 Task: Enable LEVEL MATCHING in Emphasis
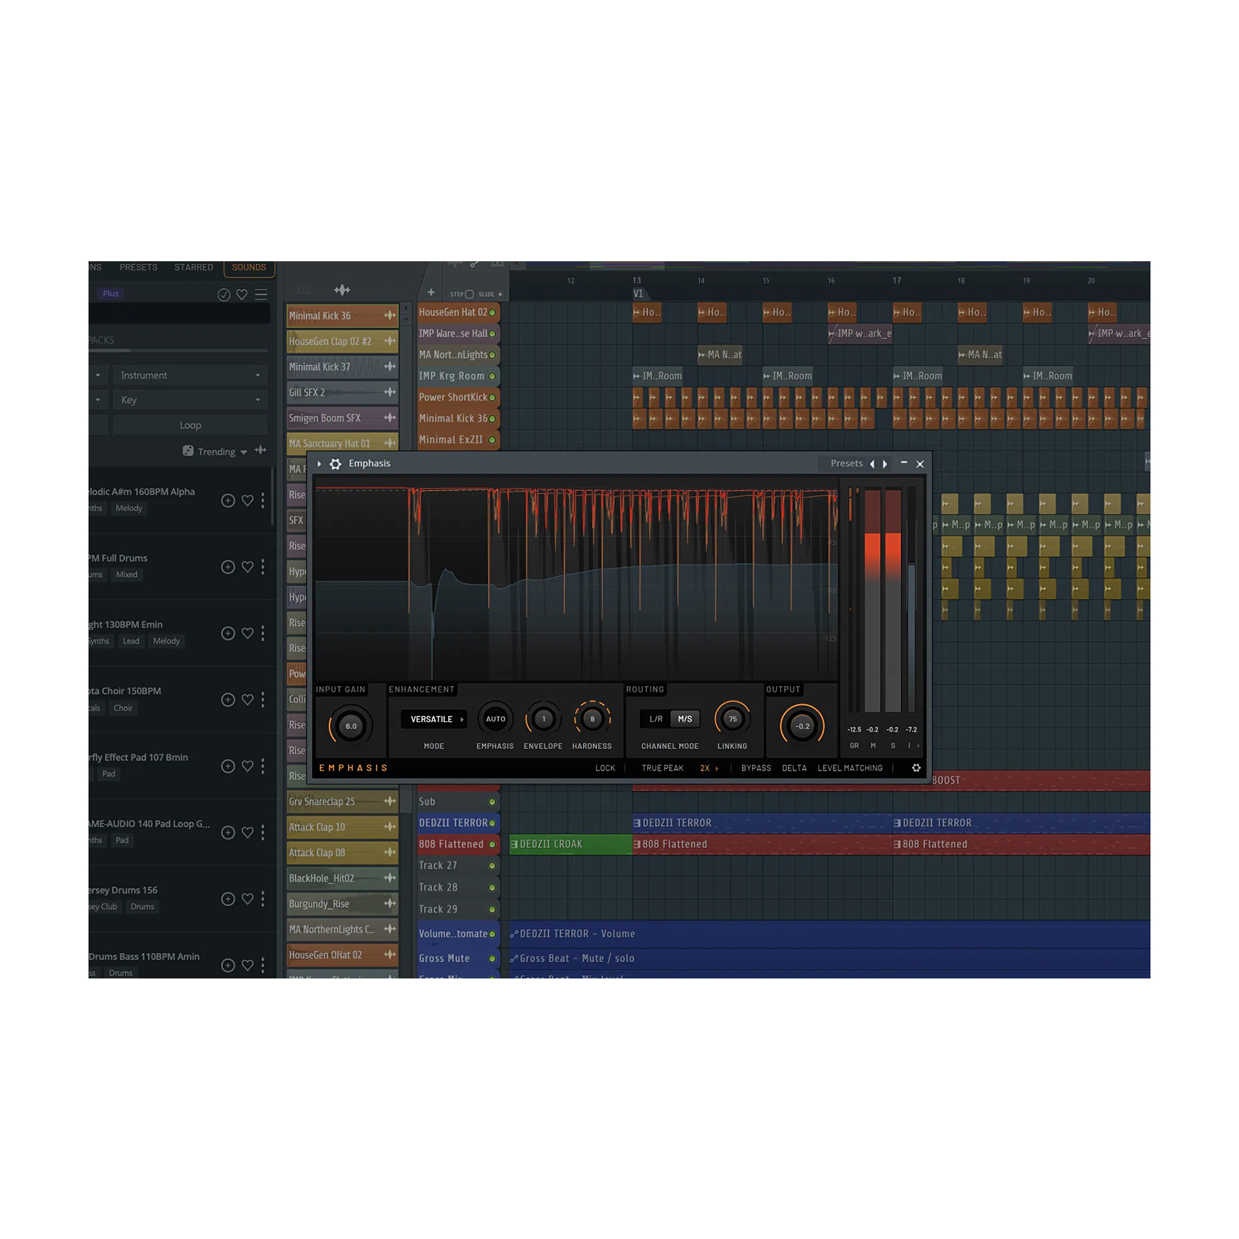[850, 768]
